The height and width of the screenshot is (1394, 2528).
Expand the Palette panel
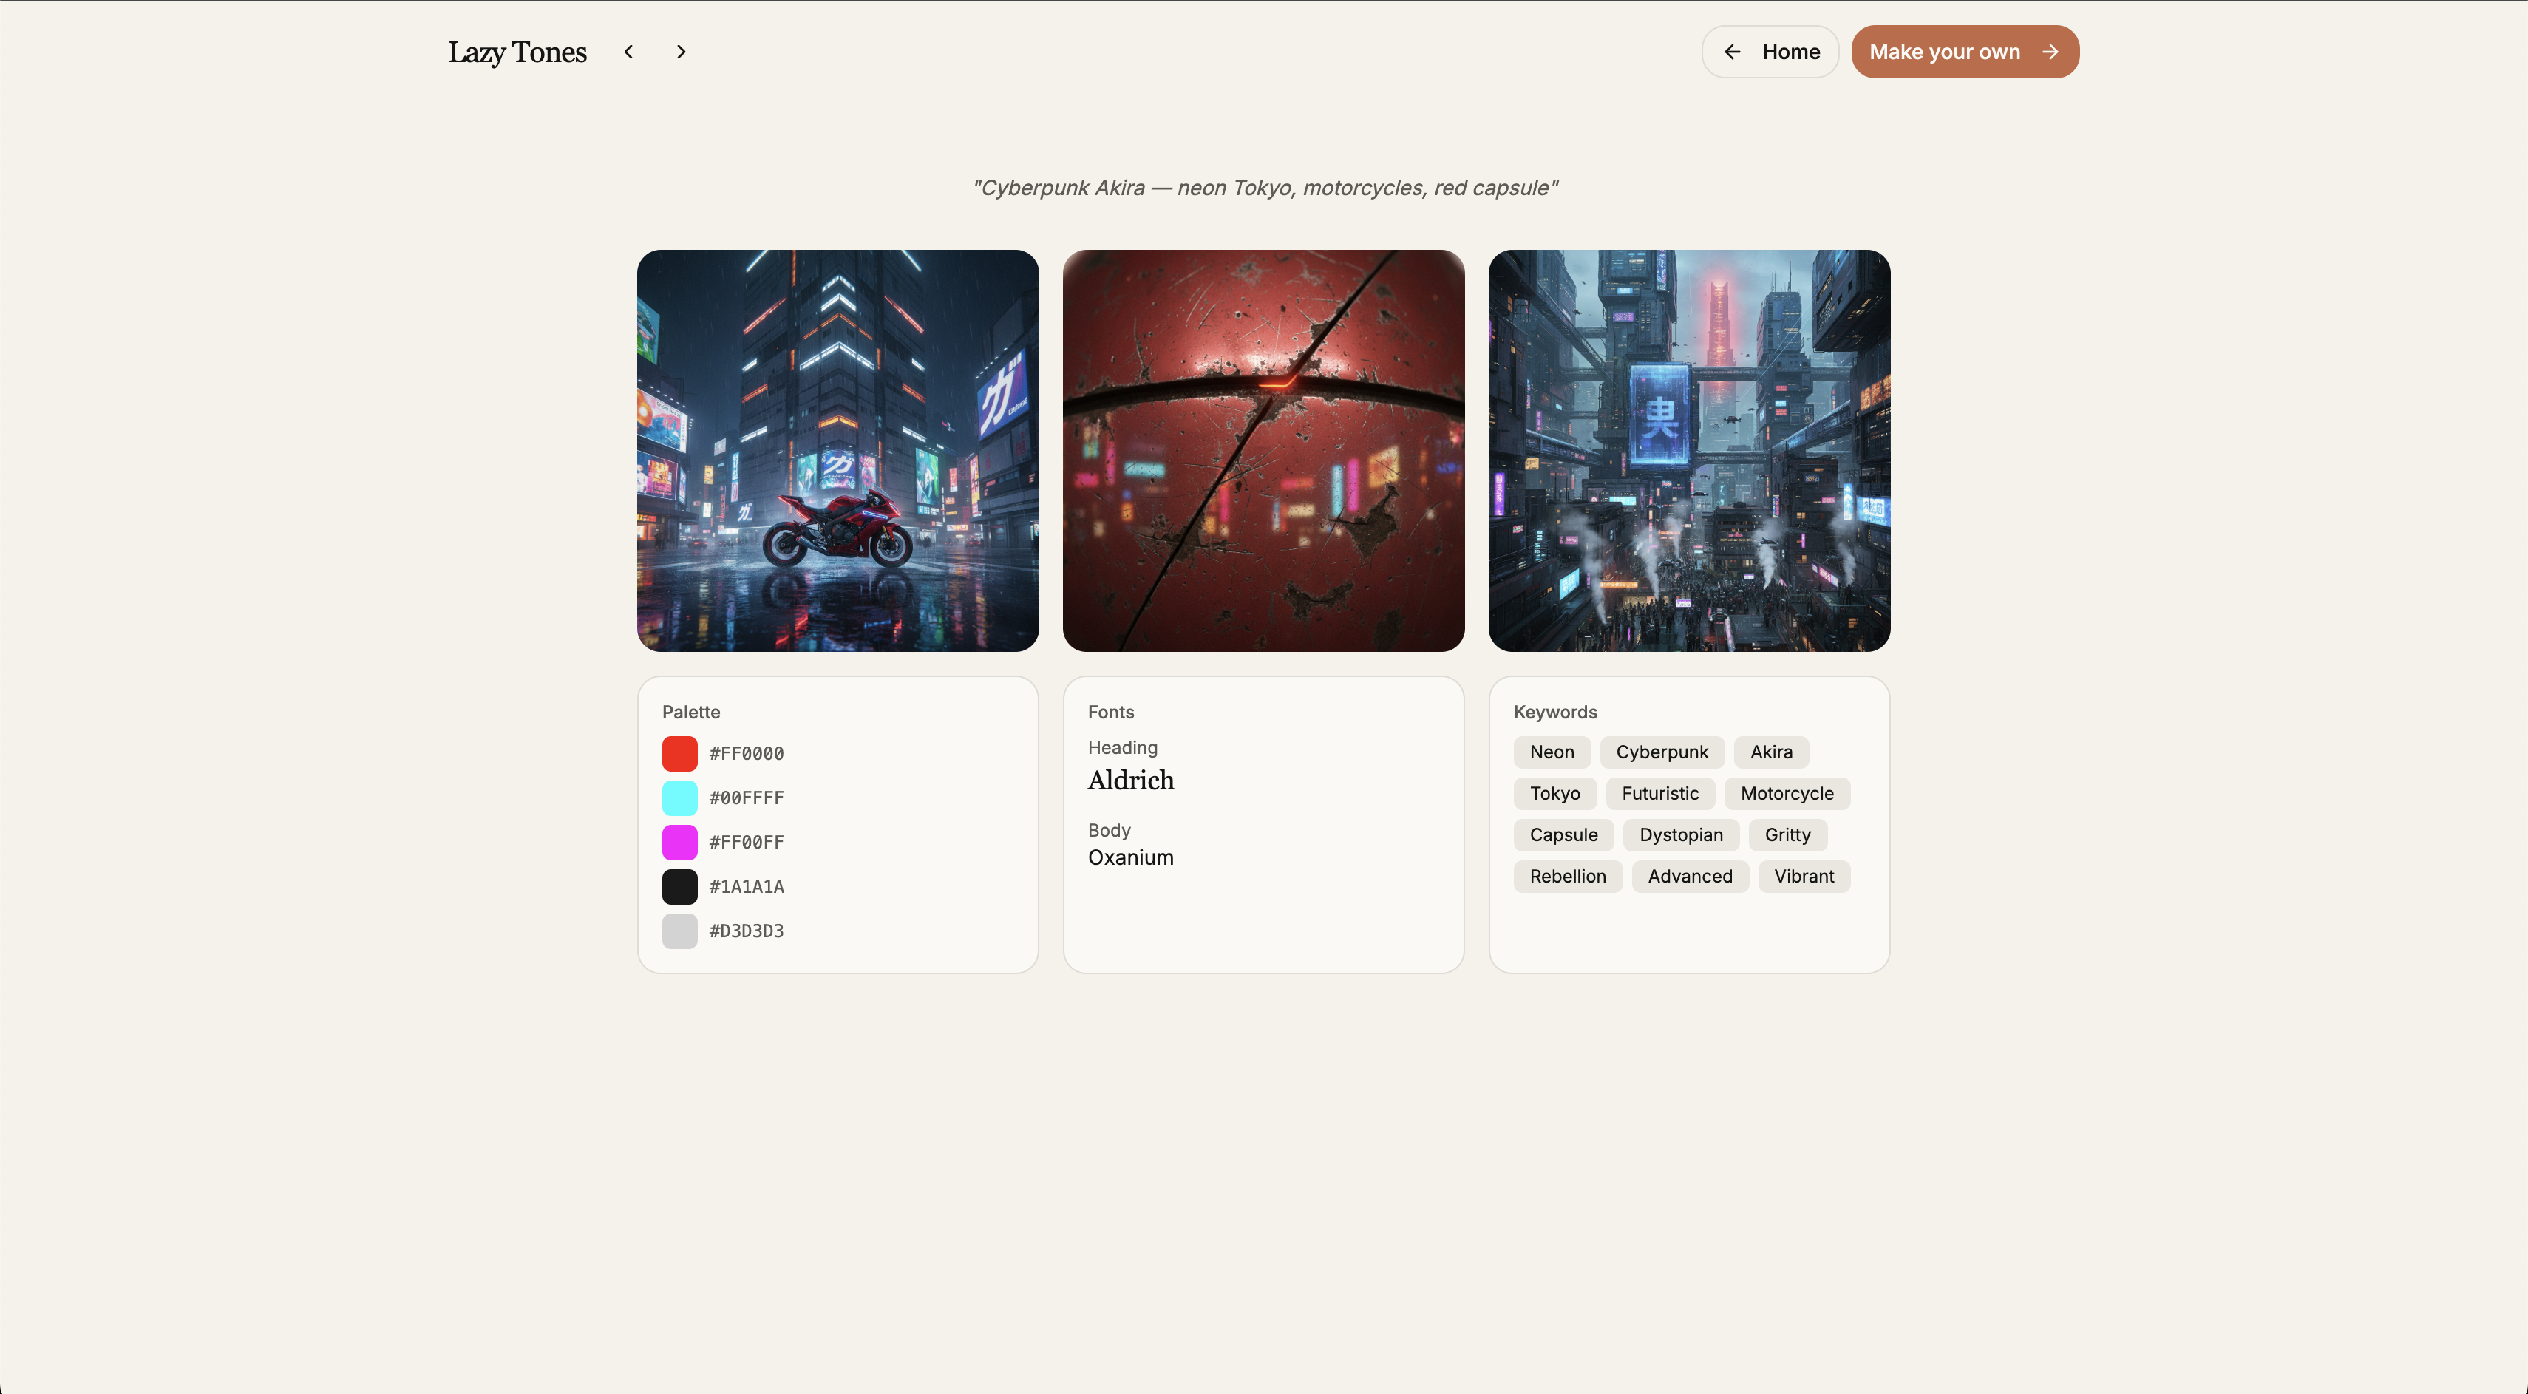tap(691, 711)
